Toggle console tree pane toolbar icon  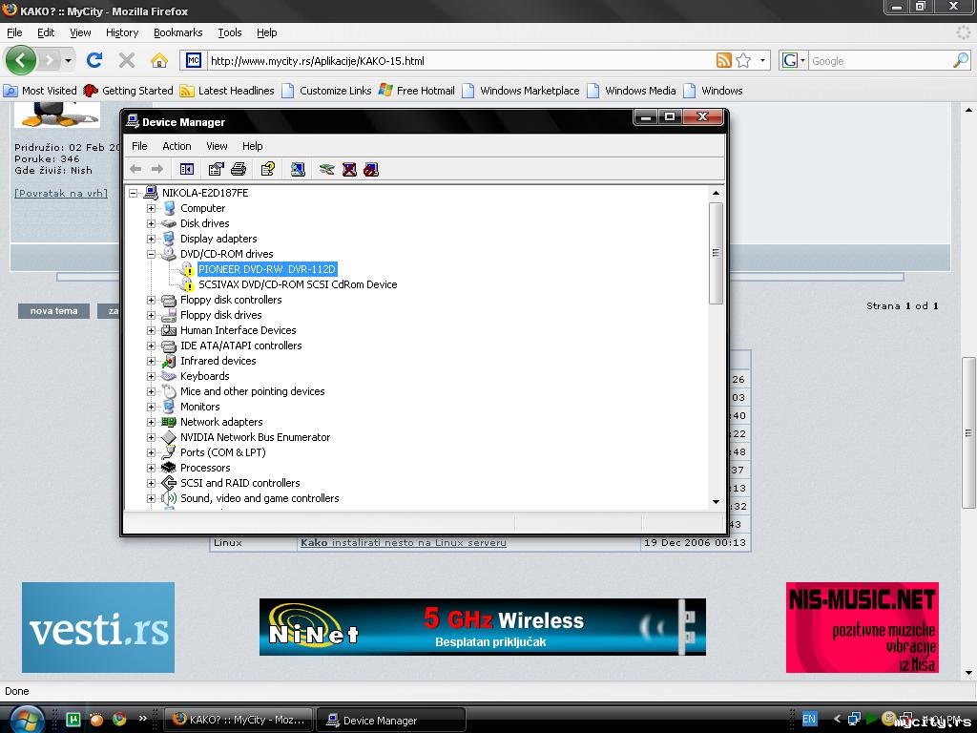coord(186,169)
